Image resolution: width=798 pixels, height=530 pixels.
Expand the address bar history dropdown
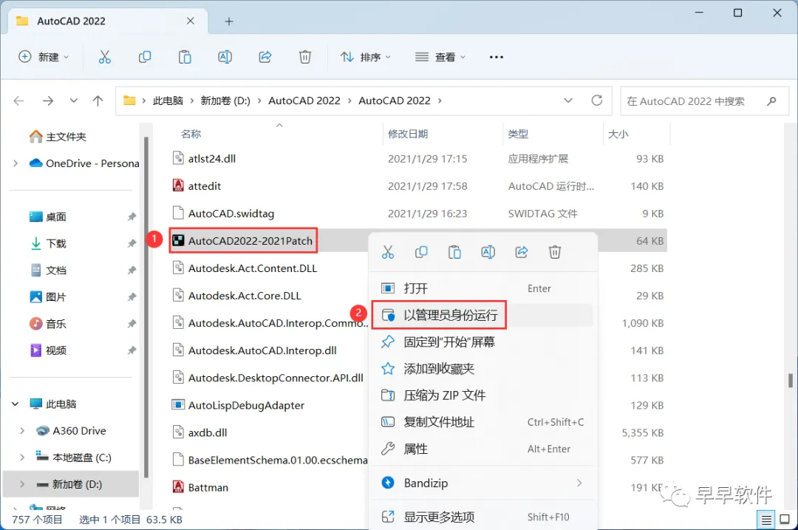(x=568, y=101)
